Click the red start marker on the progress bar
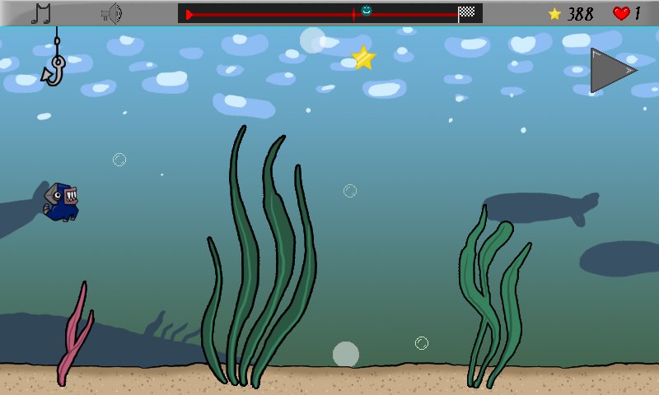The width and height of the screenshot is (659, 395). point(189,14)
